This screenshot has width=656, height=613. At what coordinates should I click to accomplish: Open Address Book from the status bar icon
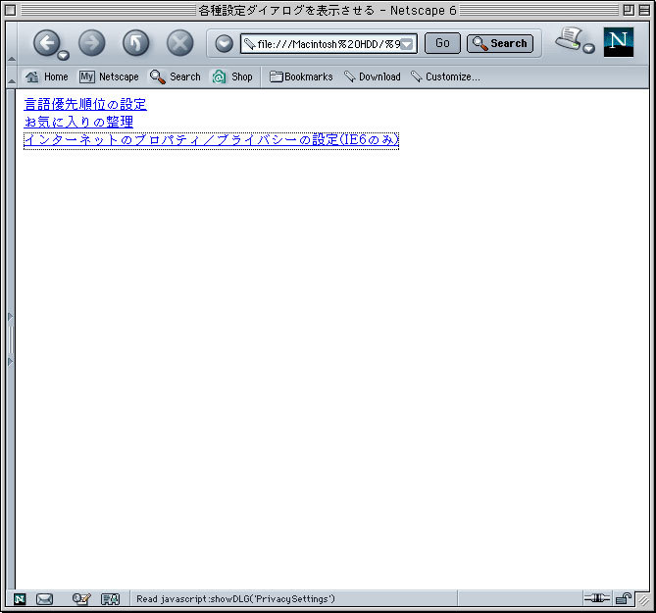tap(111, 599)
